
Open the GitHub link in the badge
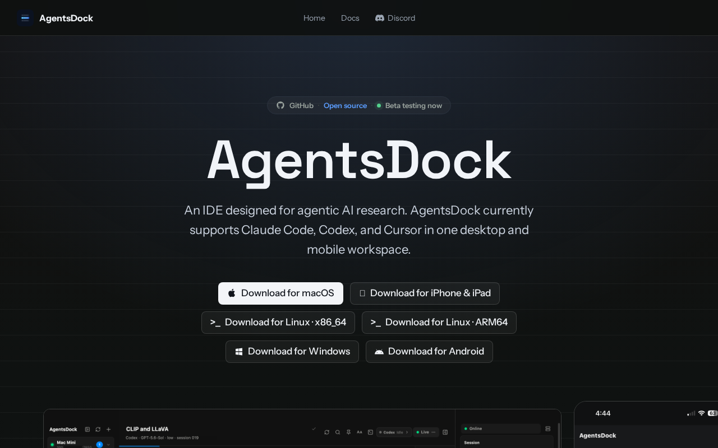coord(295,105)
